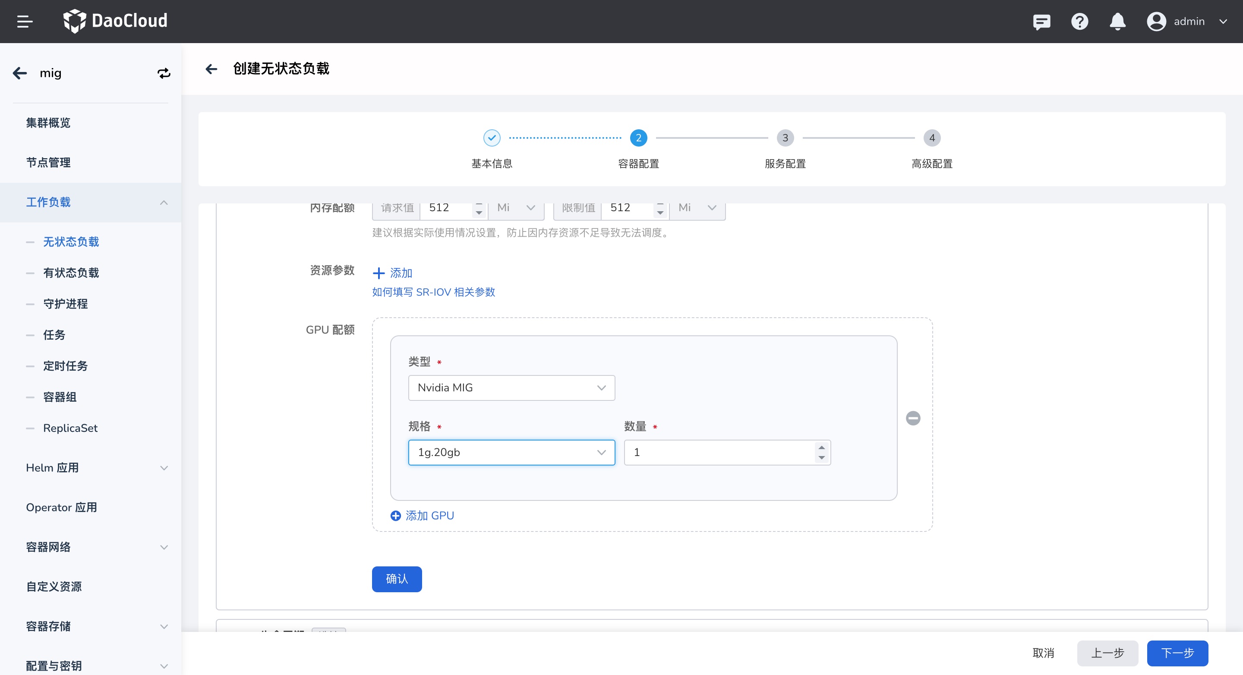
Task: Select 有状态负载 in sidebar
Action: pyautogui.click(x=71, y=273)
